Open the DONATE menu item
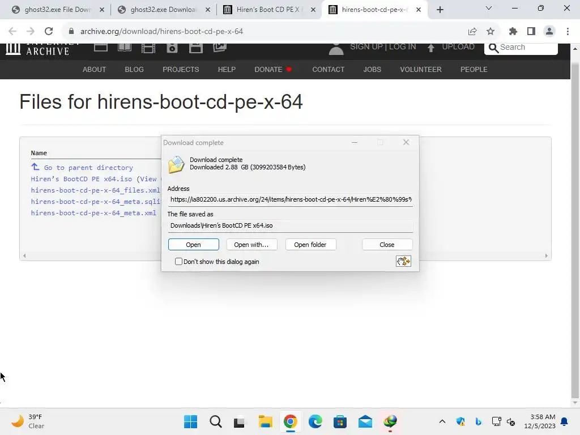580x435 pixels. 273,70
